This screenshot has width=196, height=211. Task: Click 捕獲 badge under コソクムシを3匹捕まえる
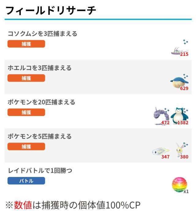tap(26, 44)
